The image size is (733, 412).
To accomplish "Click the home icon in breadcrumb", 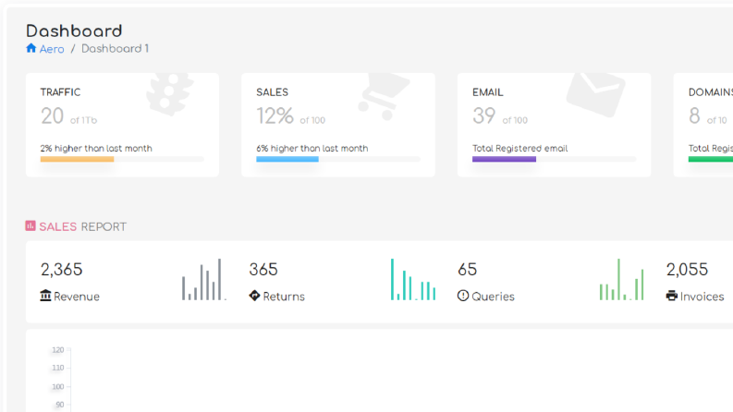I will click(x=31, y=48).
